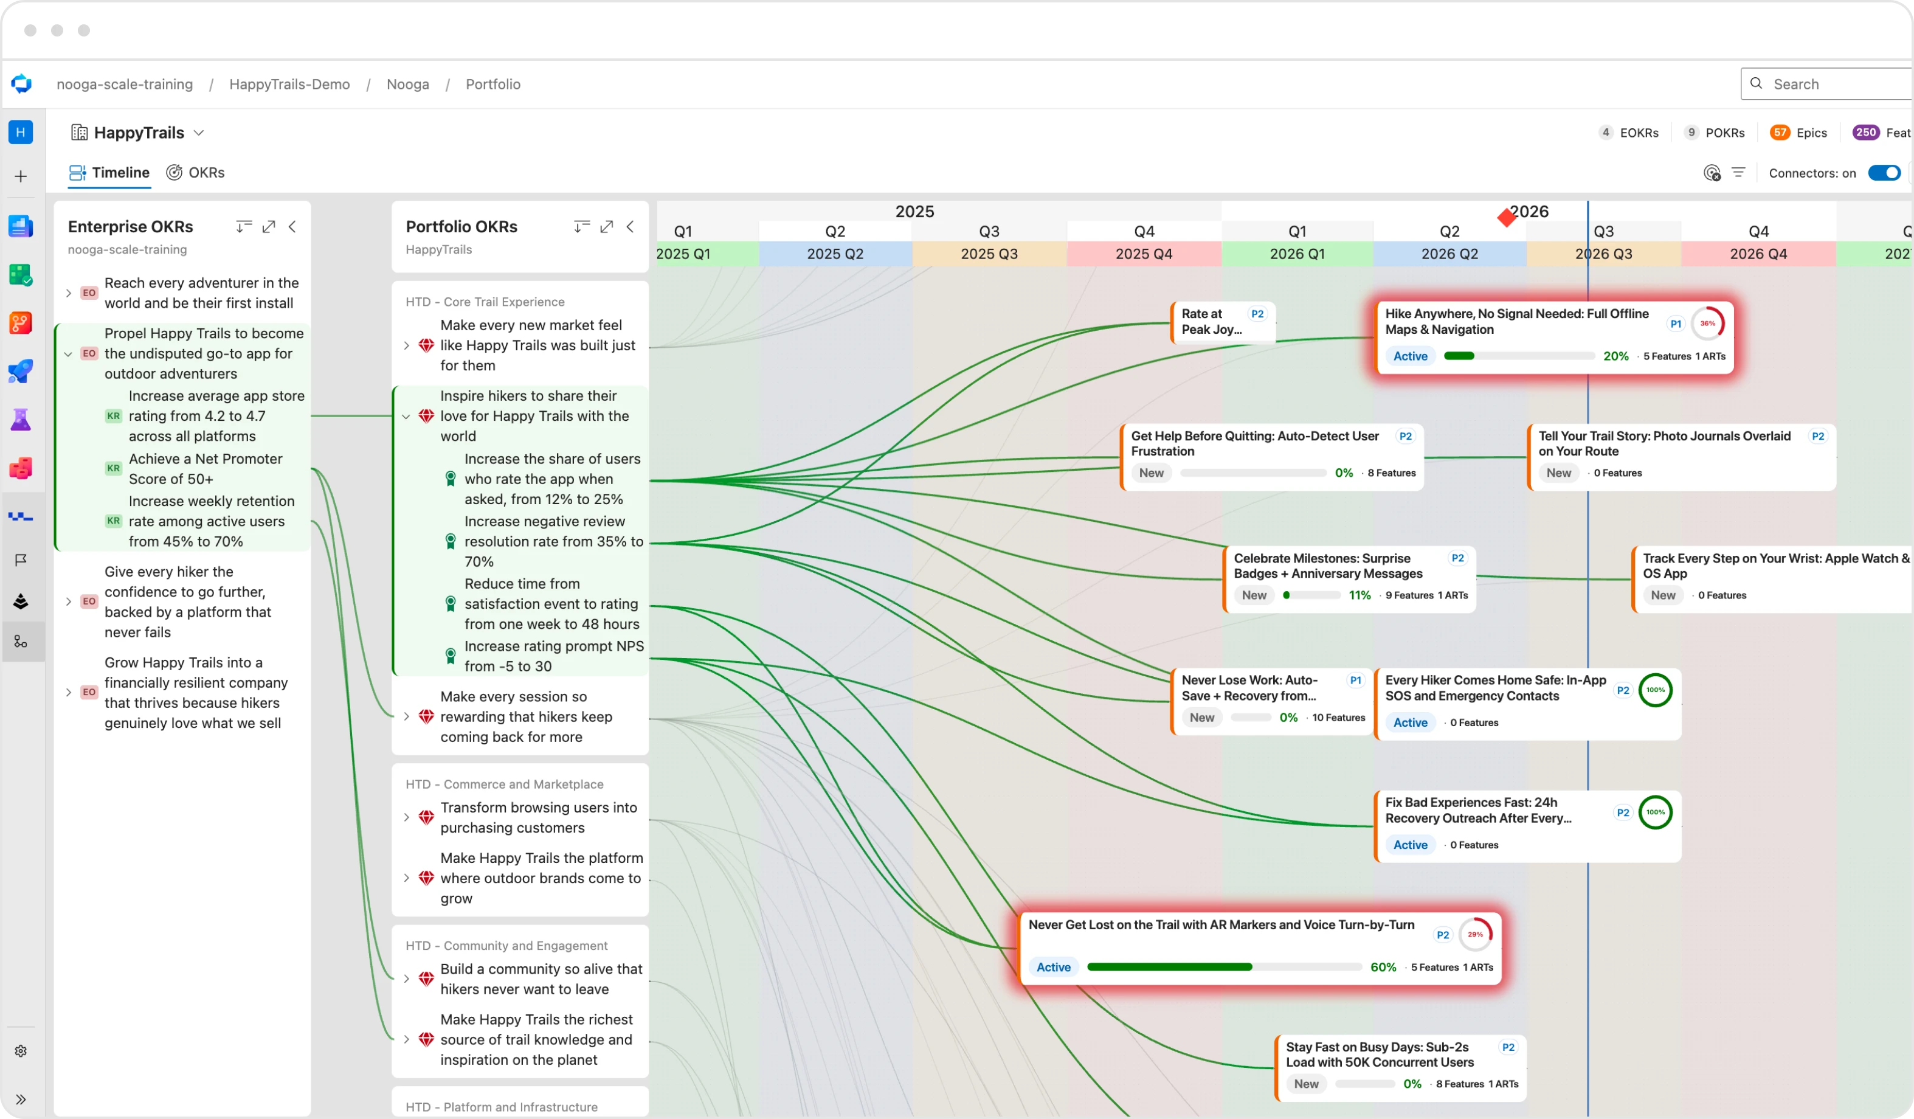Expand 'Give every hiker the confidence' objective
The width and height of the screenshot is (1914, 1119).
(x=68, y=601)
